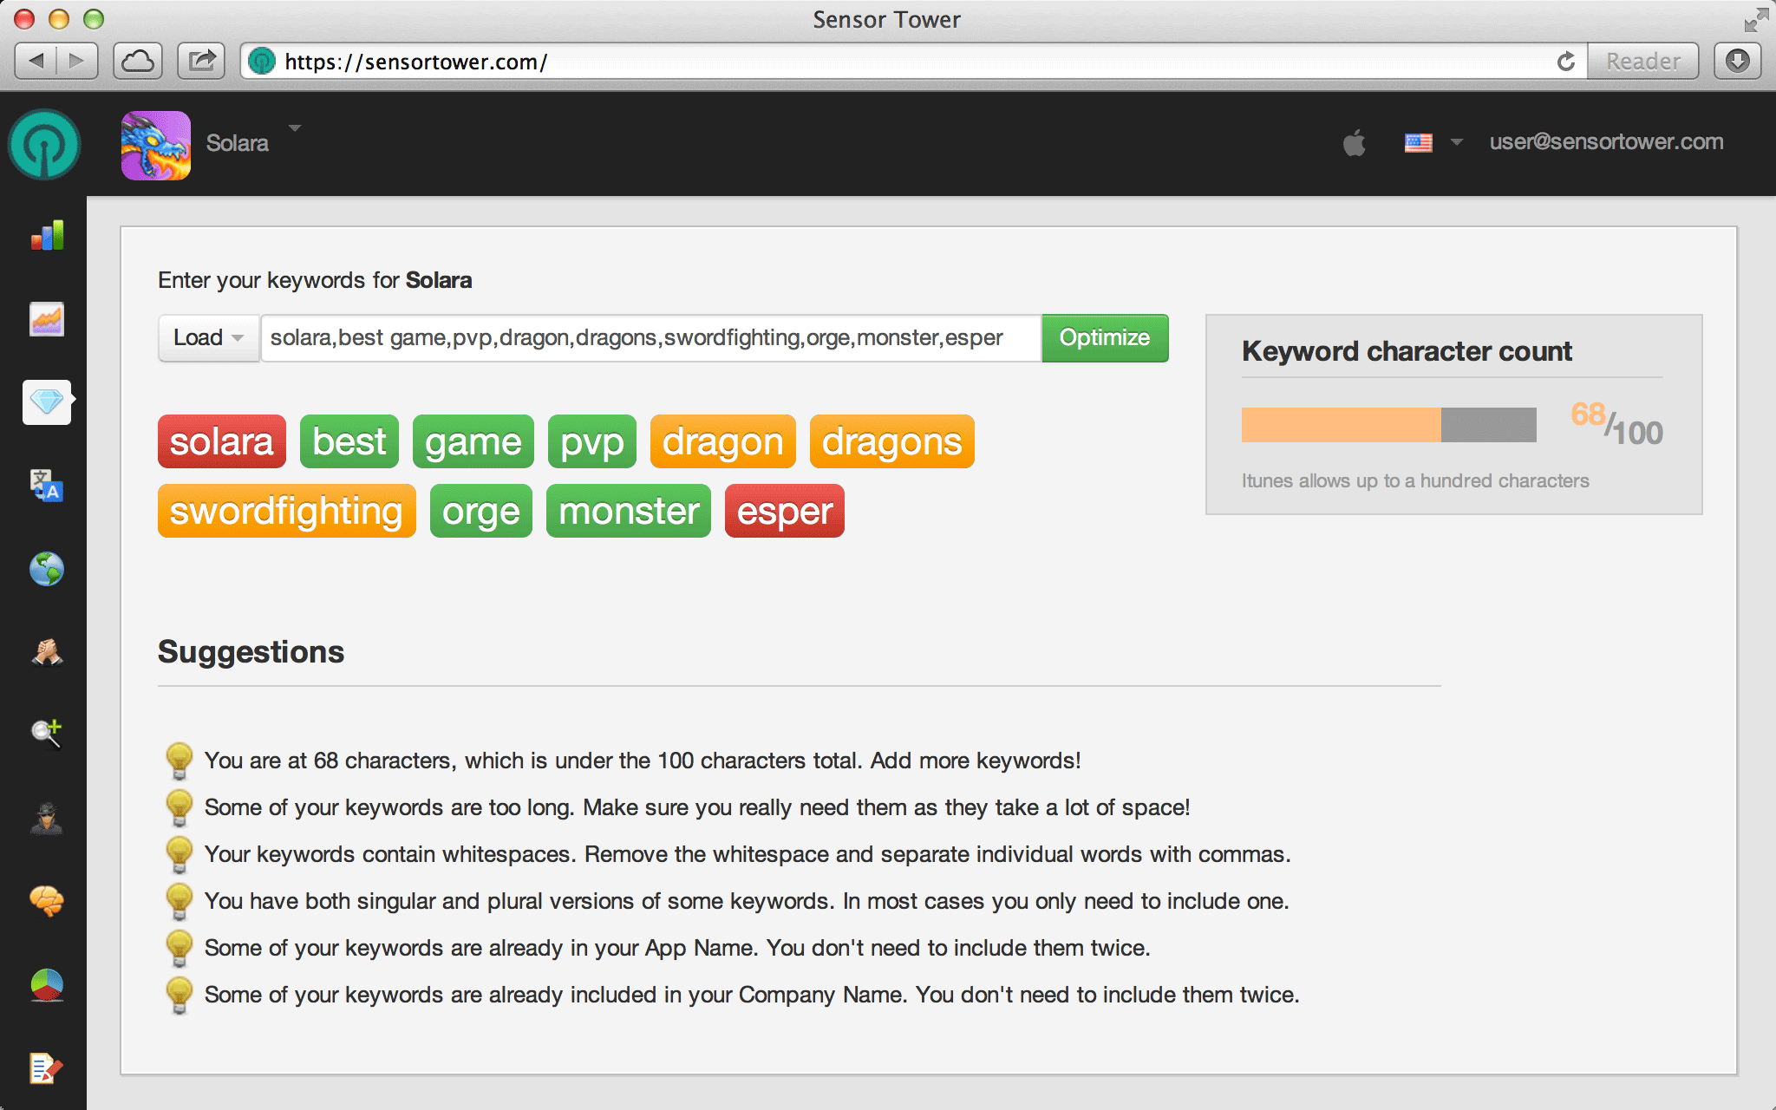Image resolution: width=1776 pixels, height=1110 pixels.
Task: Select the diamond keyword optimization icon
Action: pos(47,402)
